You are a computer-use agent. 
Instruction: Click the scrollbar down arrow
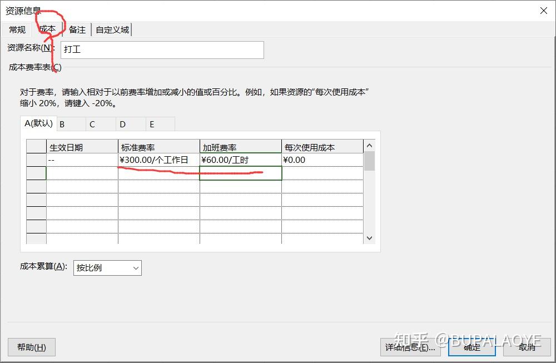tap(369, 237)
